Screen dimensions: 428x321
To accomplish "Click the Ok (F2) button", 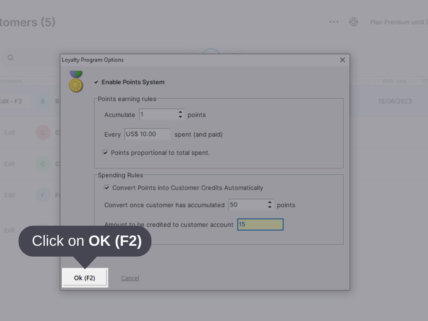I will [x=84, y=278].
